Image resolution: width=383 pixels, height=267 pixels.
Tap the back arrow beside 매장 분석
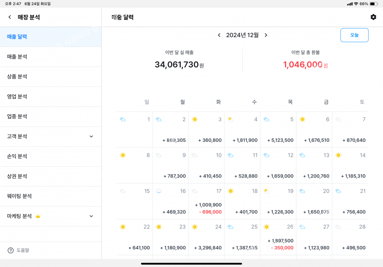coord(10,17)
